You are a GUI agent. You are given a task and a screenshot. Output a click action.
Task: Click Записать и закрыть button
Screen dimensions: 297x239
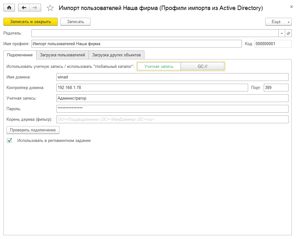30,21
